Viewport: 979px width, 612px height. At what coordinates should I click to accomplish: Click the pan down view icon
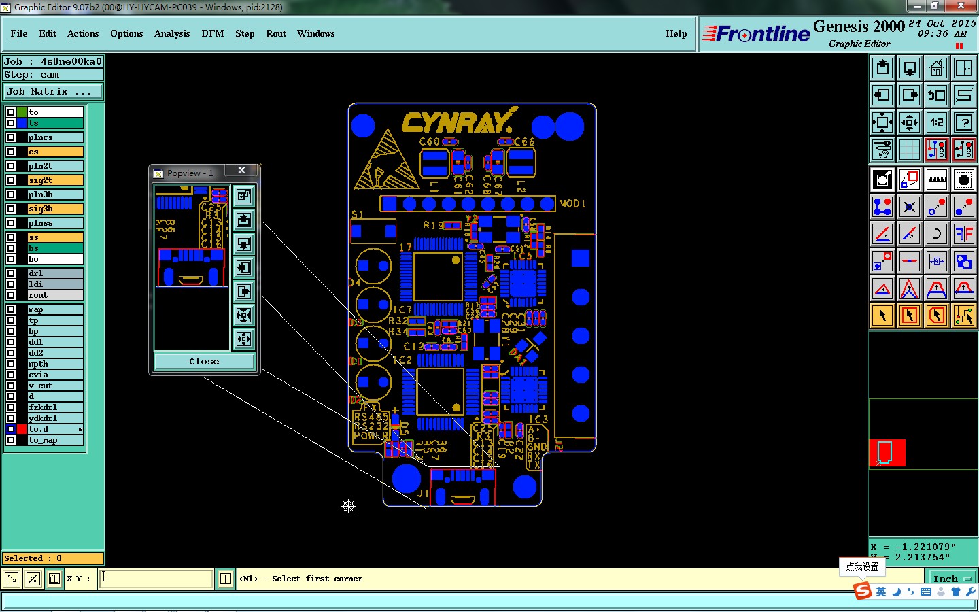(910, 68)
